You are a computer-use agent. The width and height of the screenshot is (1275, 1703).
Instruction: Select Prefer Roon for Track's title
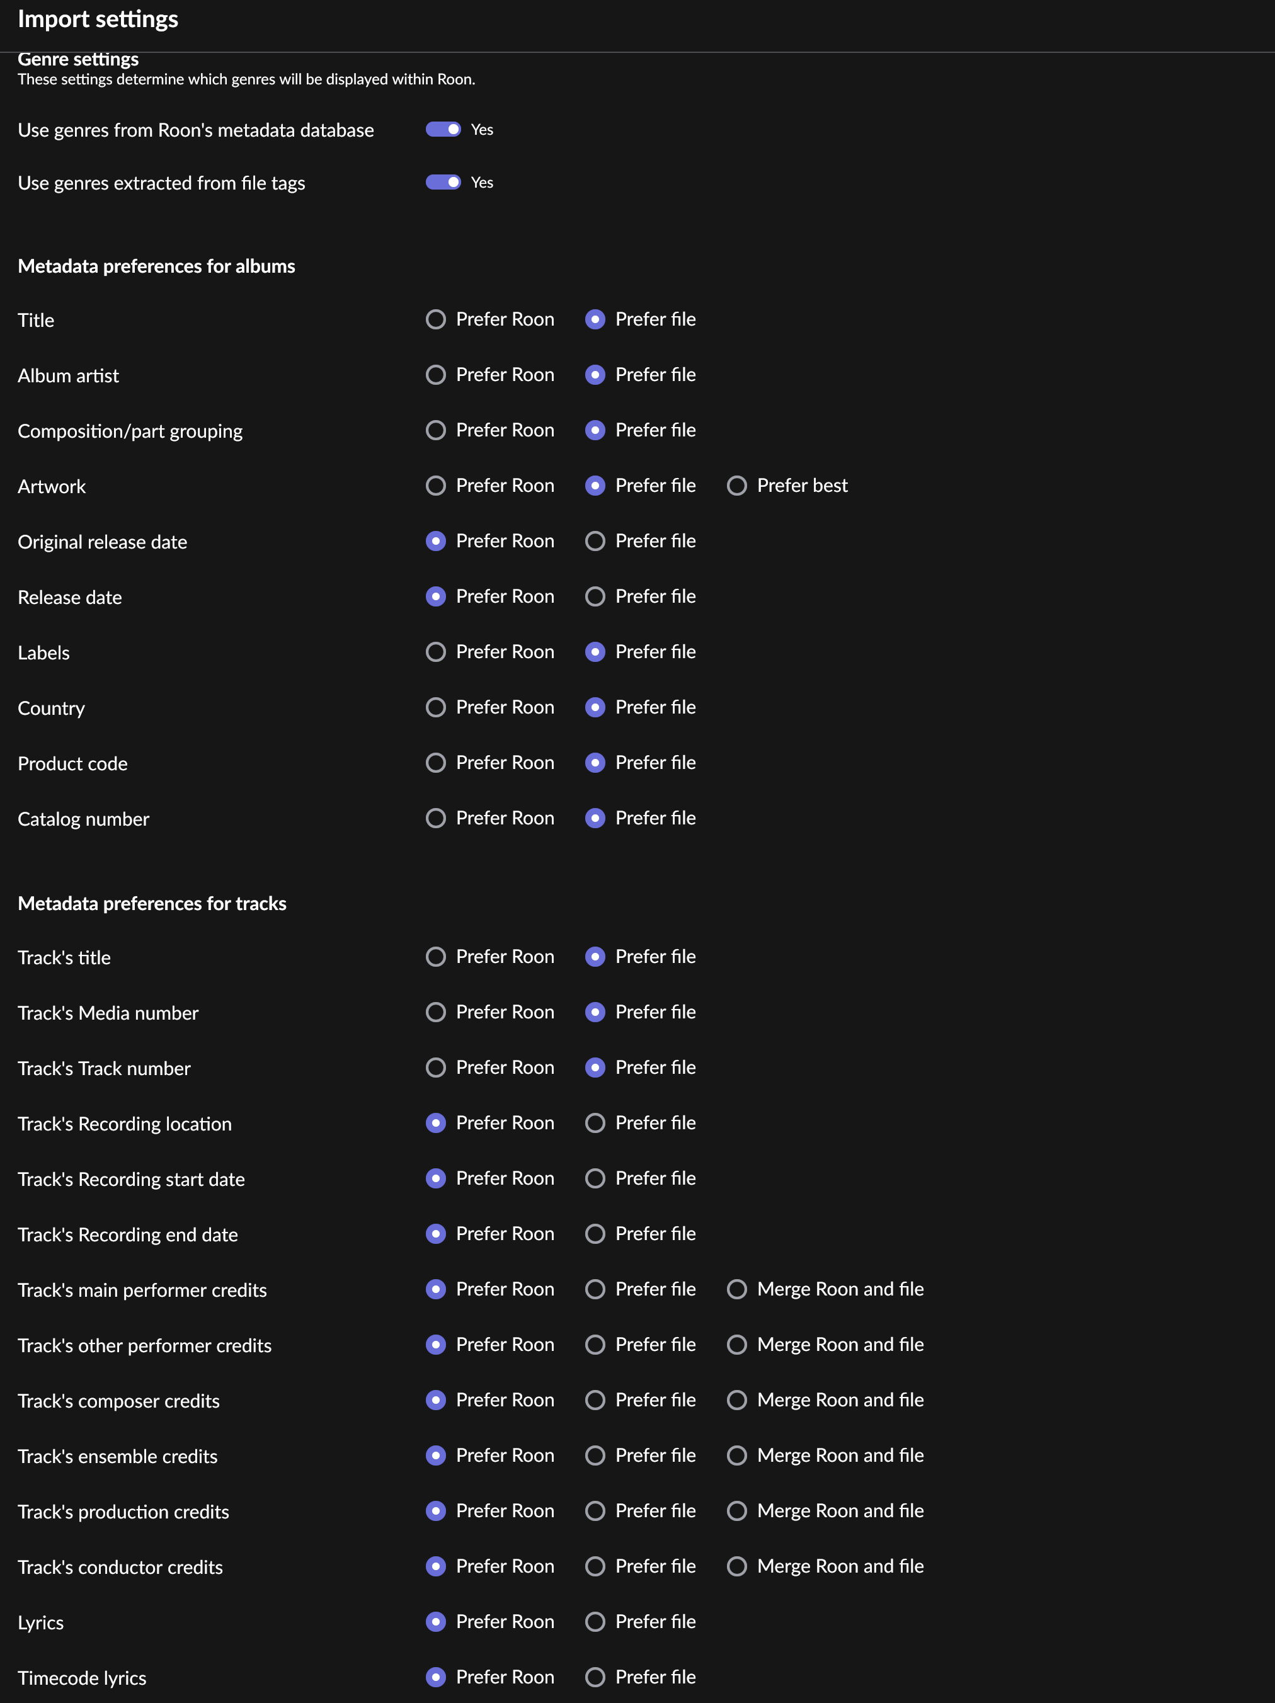(x=436, y=957)
